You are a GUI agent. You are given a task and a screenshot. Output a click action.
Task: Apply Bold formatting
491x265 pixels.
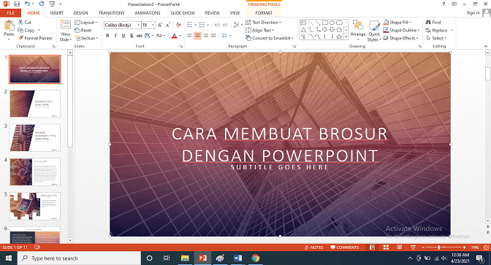pos(107,35)
